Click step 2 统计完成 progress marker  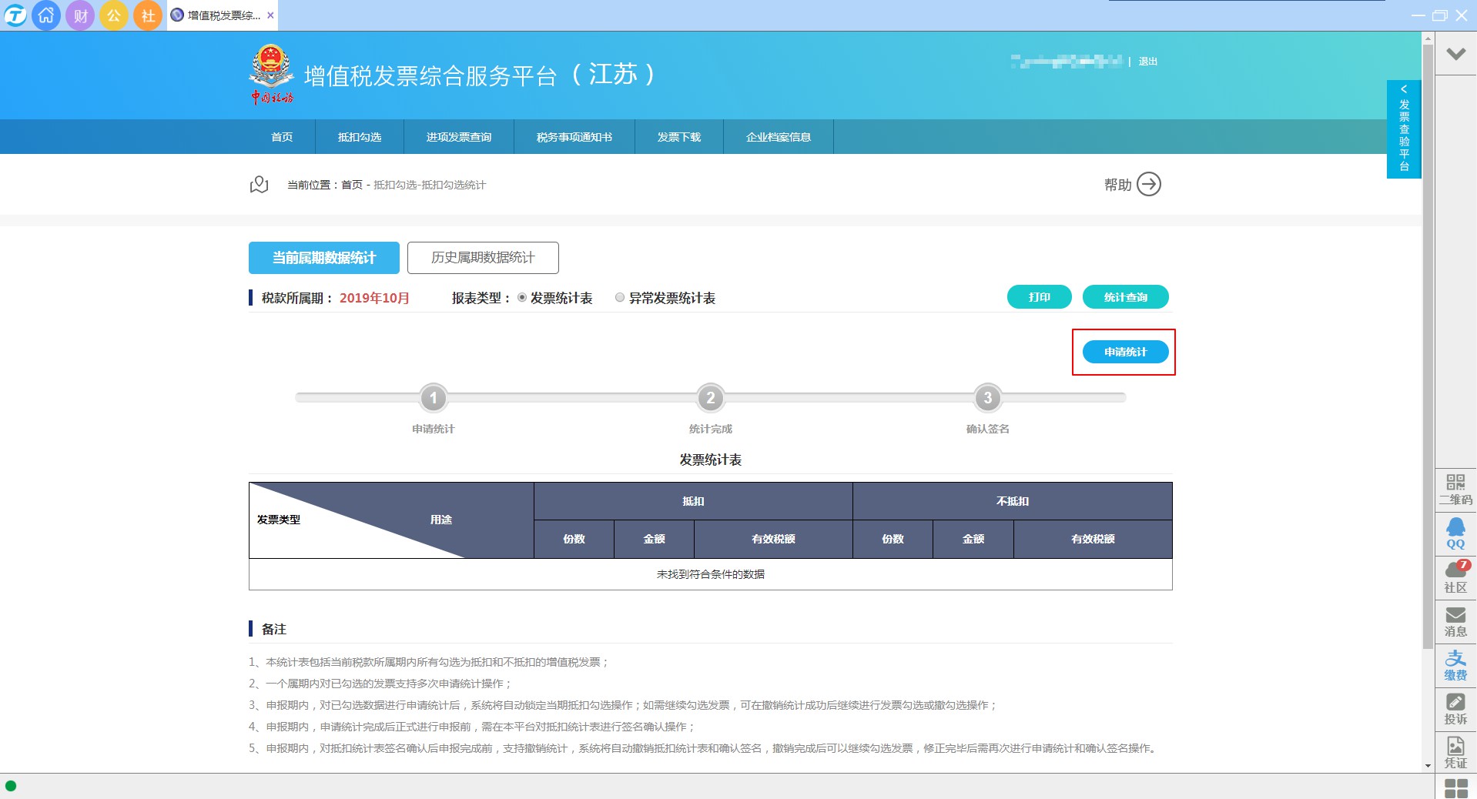pyautogui.click(x=710, y=398)
